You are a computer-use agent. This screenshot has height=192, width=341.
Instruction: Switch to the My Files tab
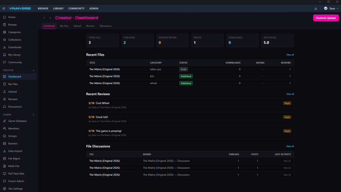[x=64, y=26]
